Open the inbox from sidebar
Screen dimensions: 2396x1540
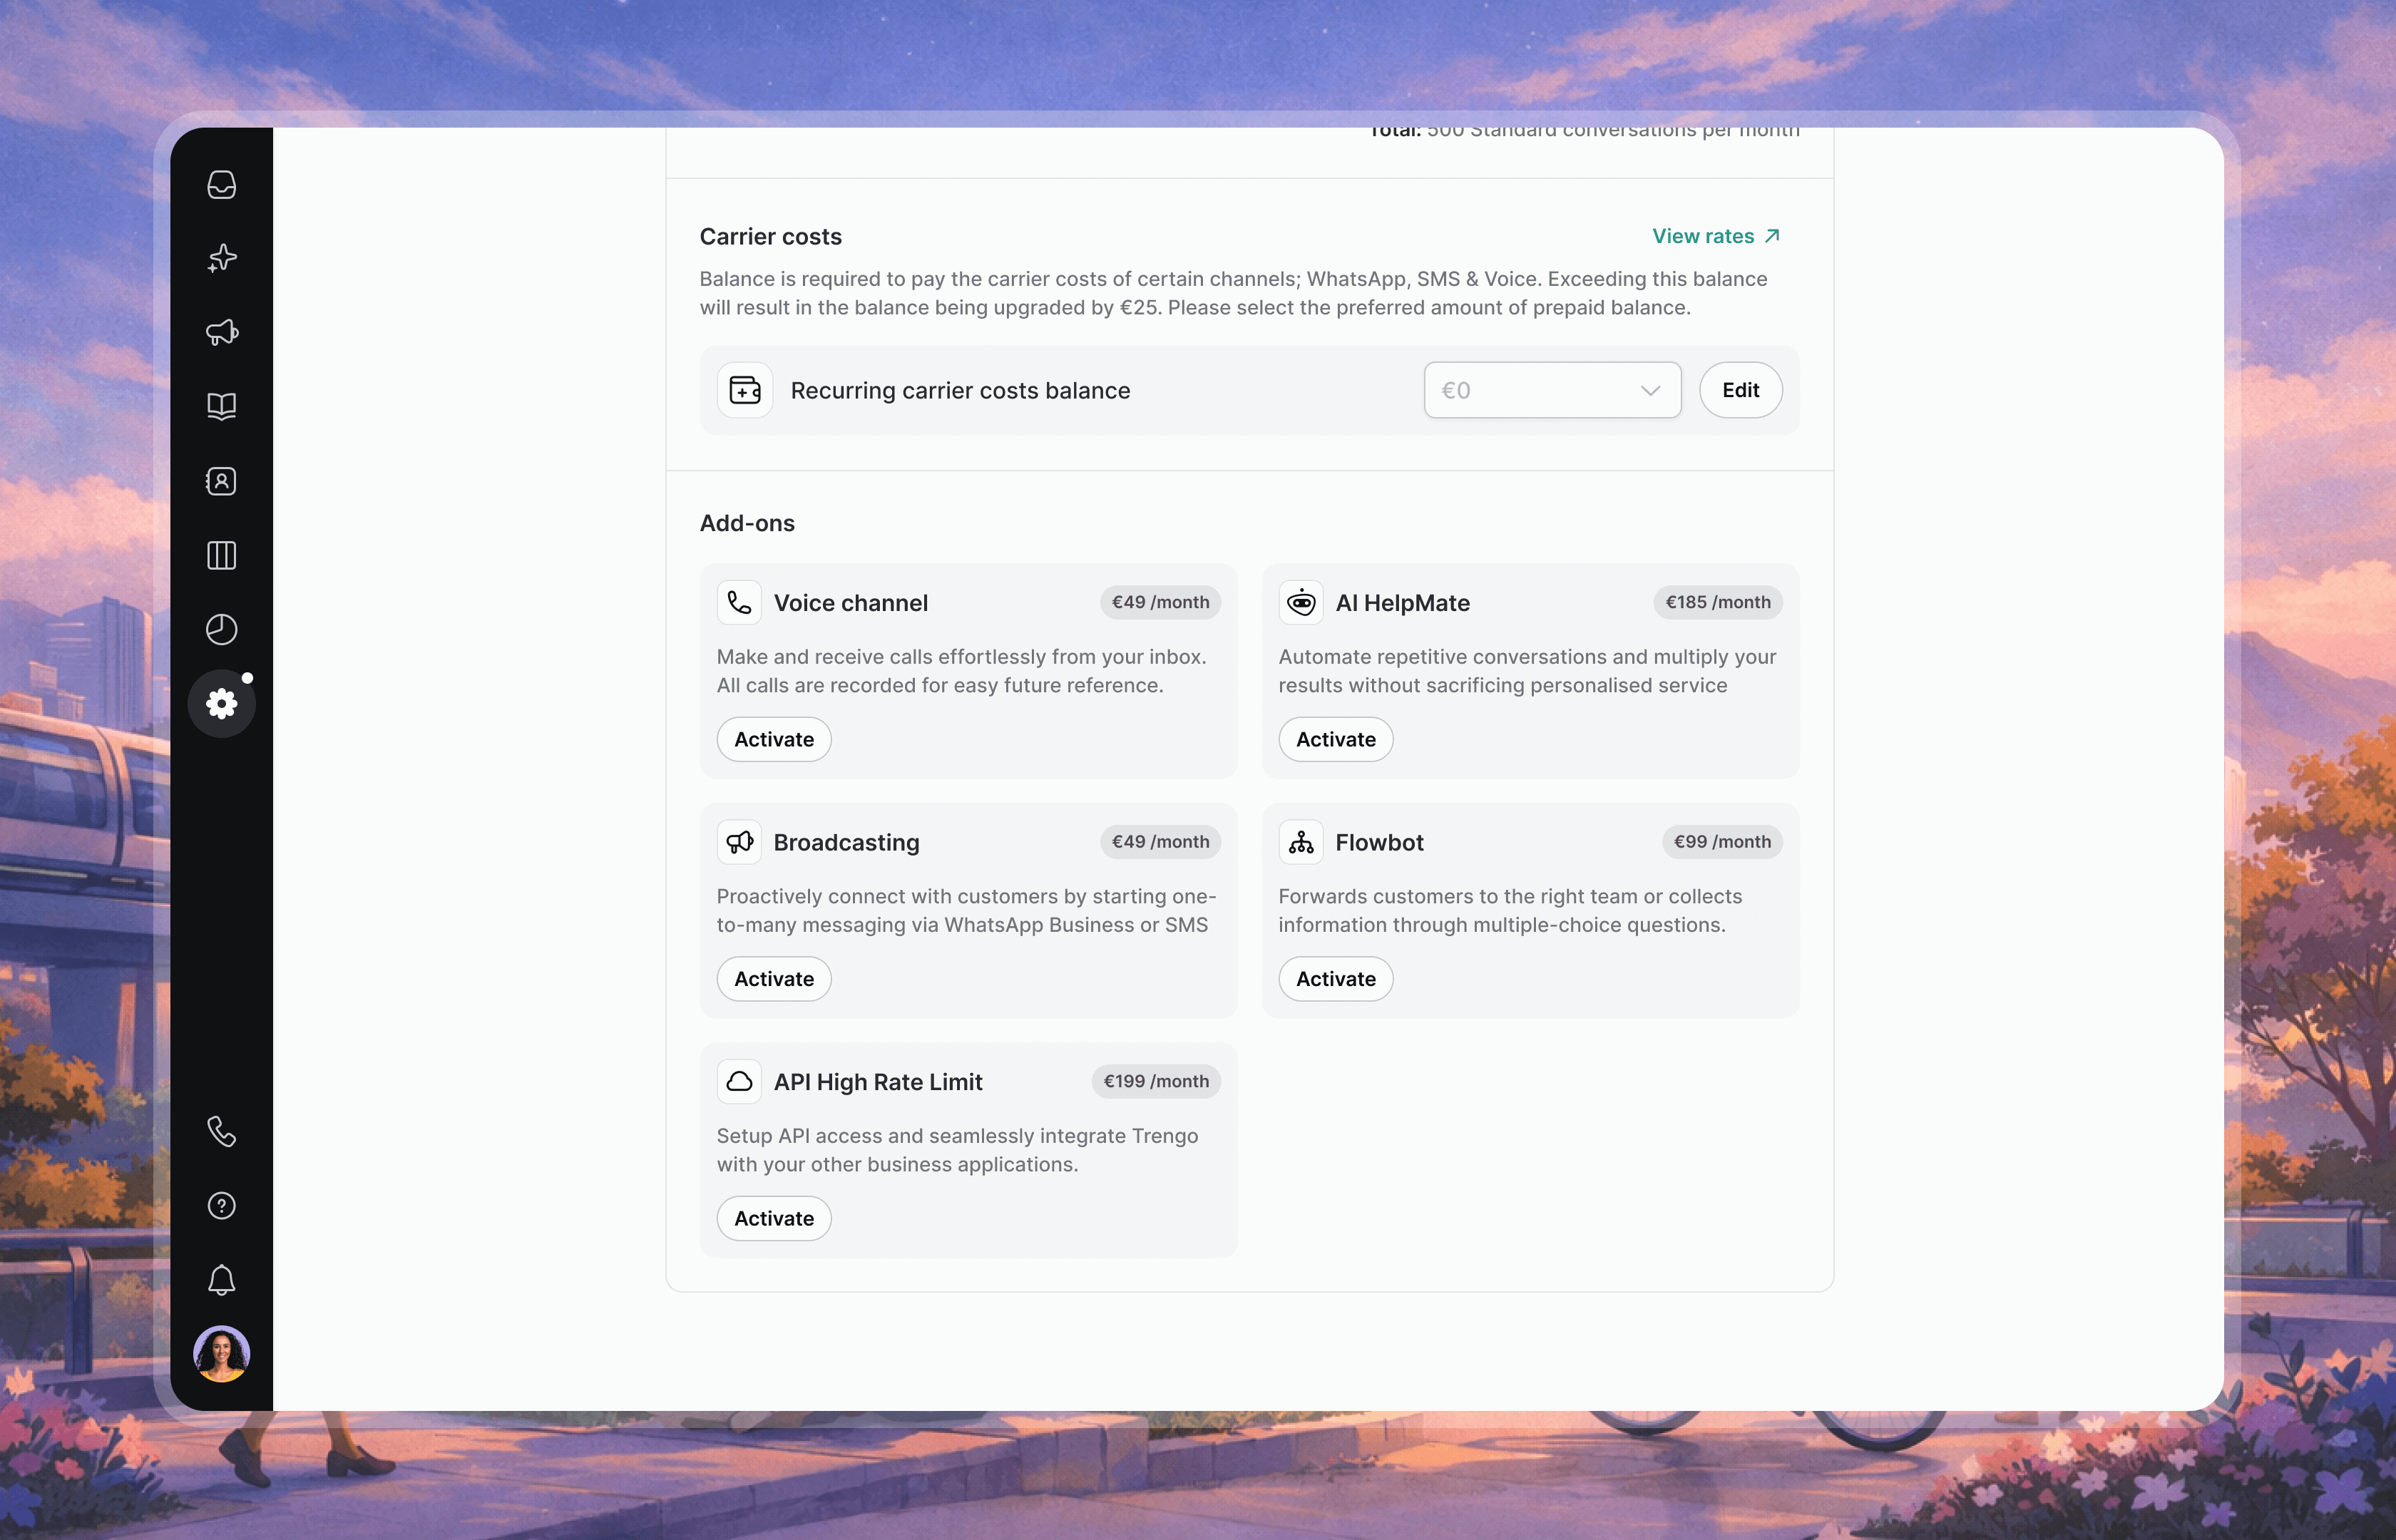tap(221, 185)
